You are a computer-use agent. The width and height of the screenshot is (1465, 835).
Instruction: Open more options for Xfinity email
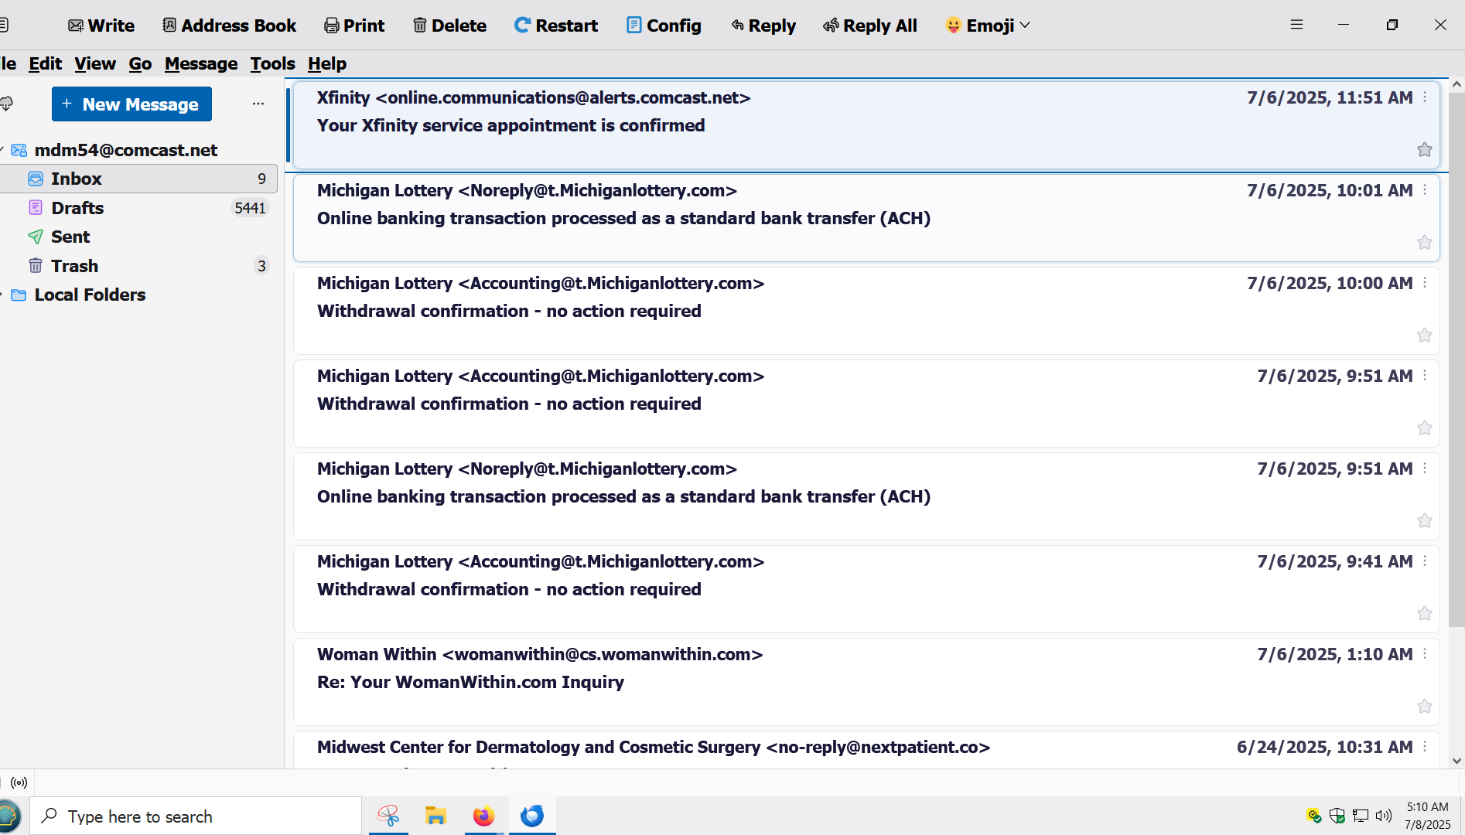tap(1425, 97)
